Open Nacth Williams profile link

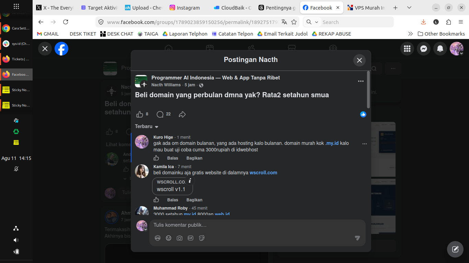click(166, 85)
